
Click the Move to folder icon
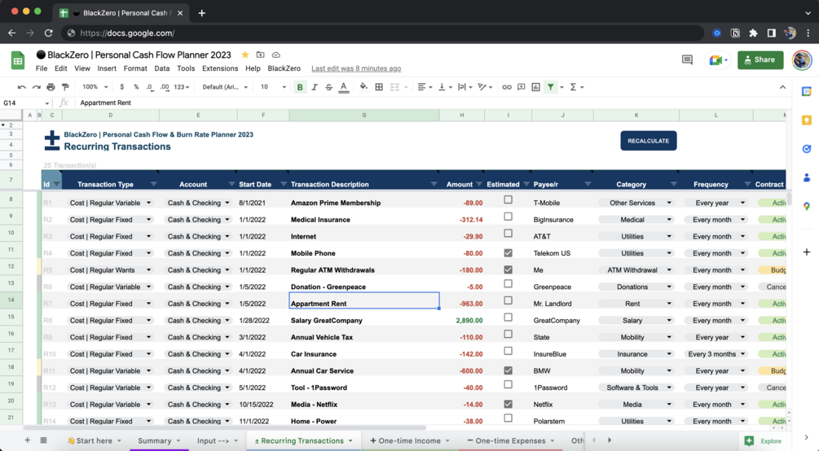pos(260,55)
